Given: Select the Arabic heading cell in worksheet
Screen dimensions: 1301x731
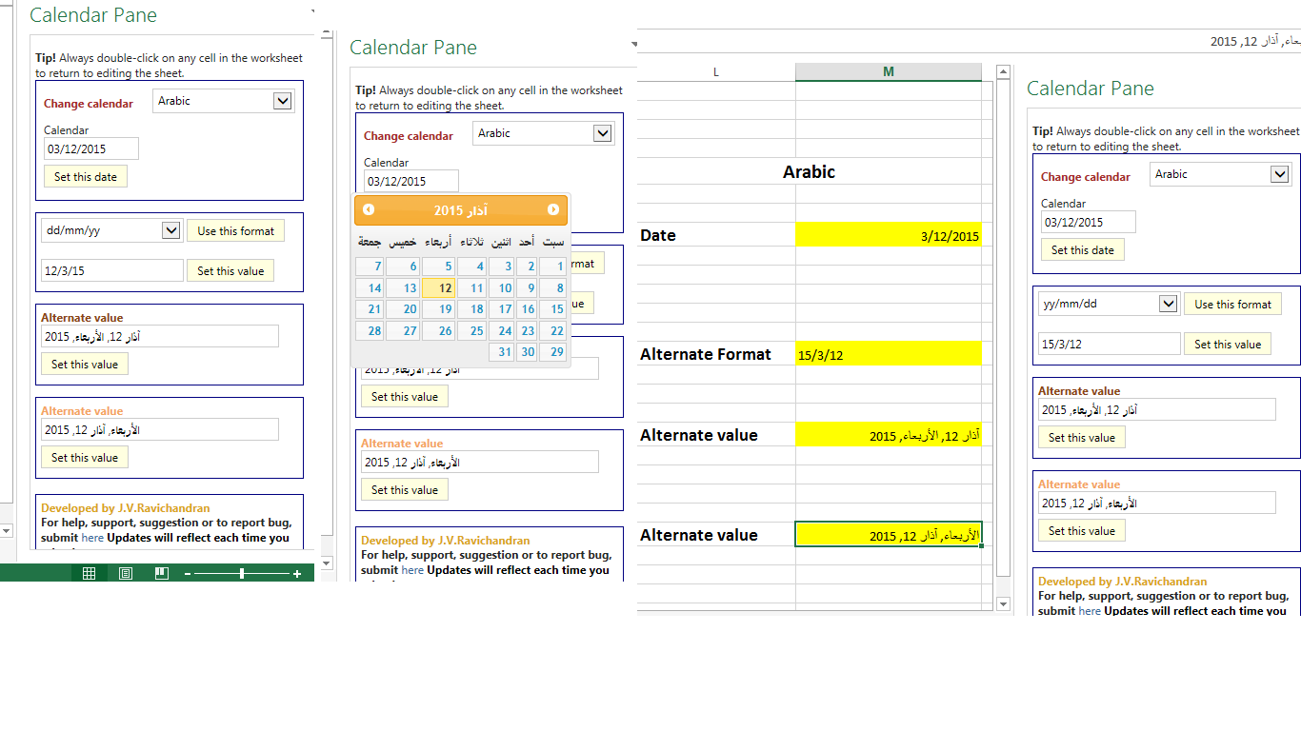Looking at the screenshot, I should pos(810,171).
